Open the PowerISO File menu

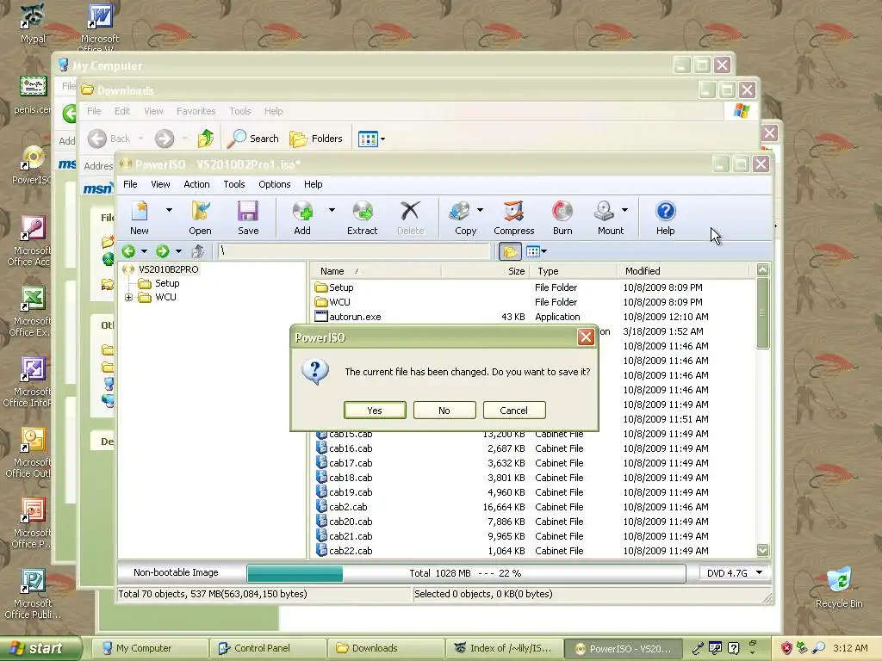coord(130,184)
